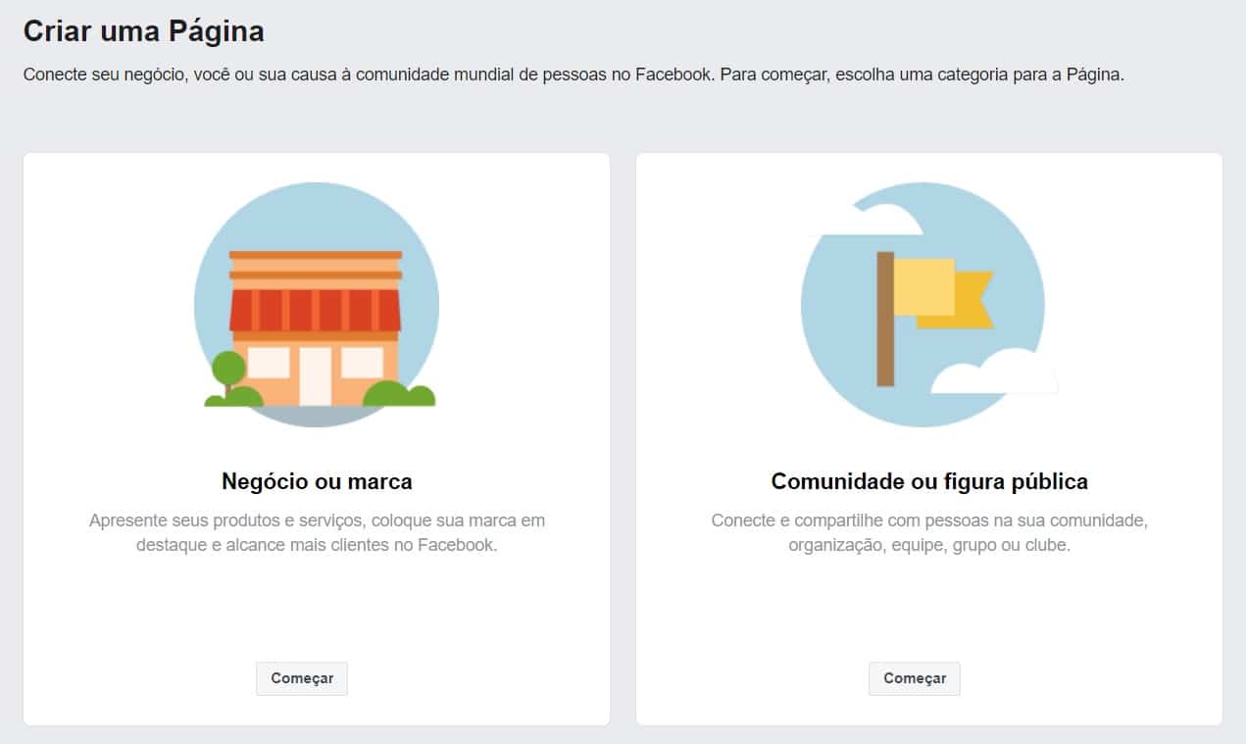Screen dimensions: 1246x744
Task: Start creating a Negócio ou marca page
Action: click(x=302, y=678)
